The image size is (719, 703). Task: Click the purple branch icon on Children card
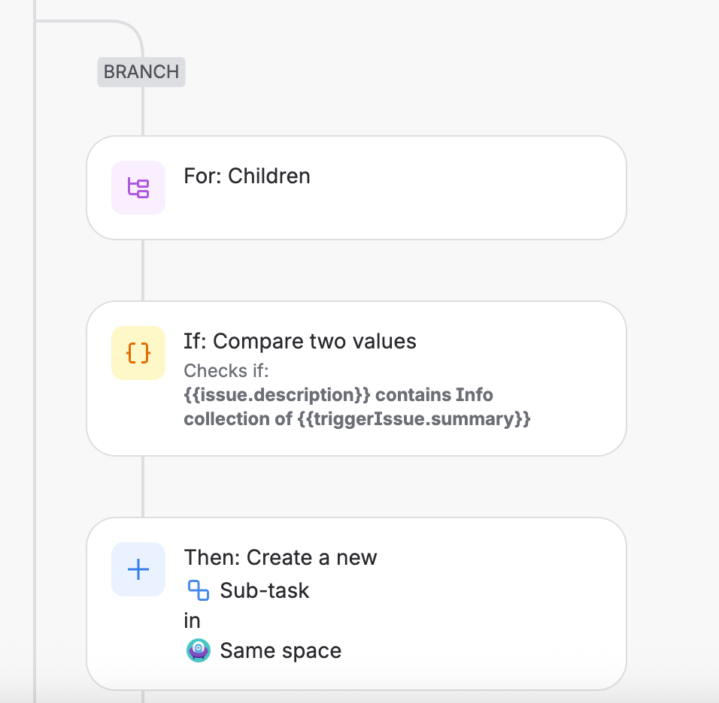click(x=138, y=188)
